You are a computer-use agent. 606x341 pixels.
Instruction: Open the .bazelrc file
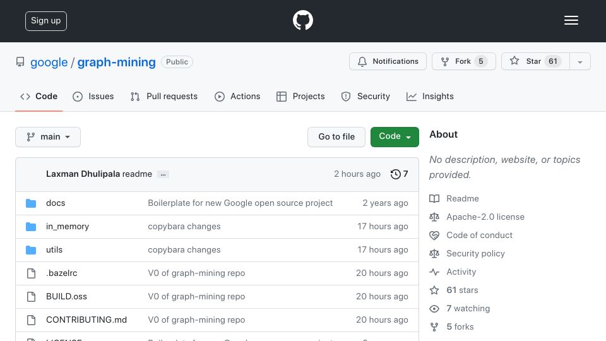point(62,273)
